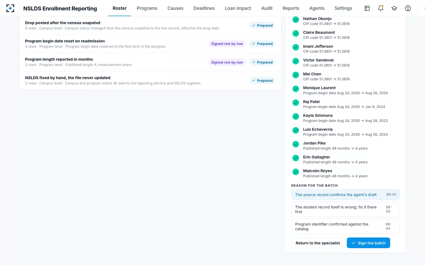Switch to the Audit tab
Image resolution: width=425 pixels, height=265 pixels.
pos(267,8)
